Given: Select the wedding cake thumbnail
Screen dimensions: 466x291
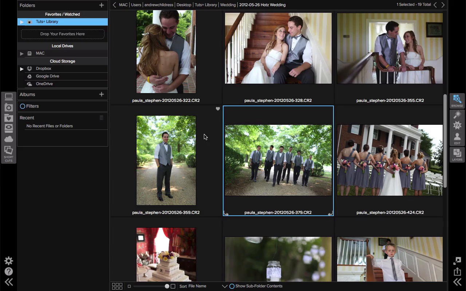Looking at the screenshot, I should (166, 255).
